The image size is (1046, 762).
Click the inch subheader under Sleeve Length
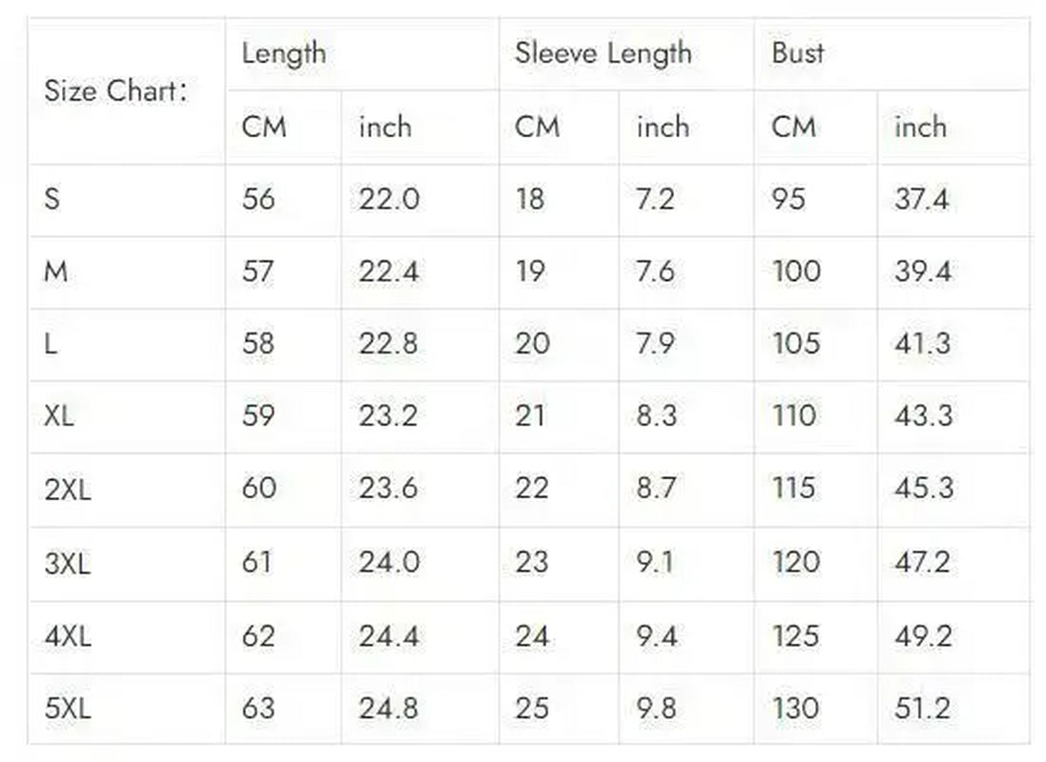663,127
